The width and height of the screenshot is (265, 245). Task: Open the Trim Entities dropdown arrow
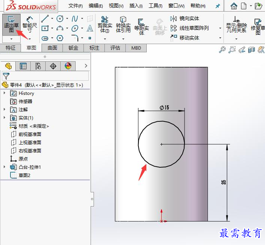pyautogui.click(x=105, y=39)
